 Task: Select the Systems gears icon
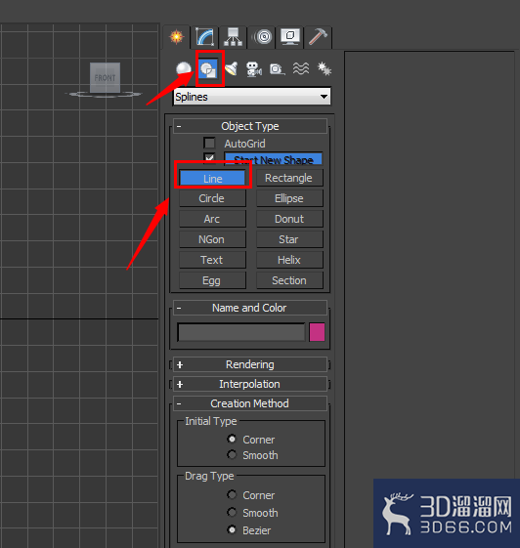[x=325, y=68]
